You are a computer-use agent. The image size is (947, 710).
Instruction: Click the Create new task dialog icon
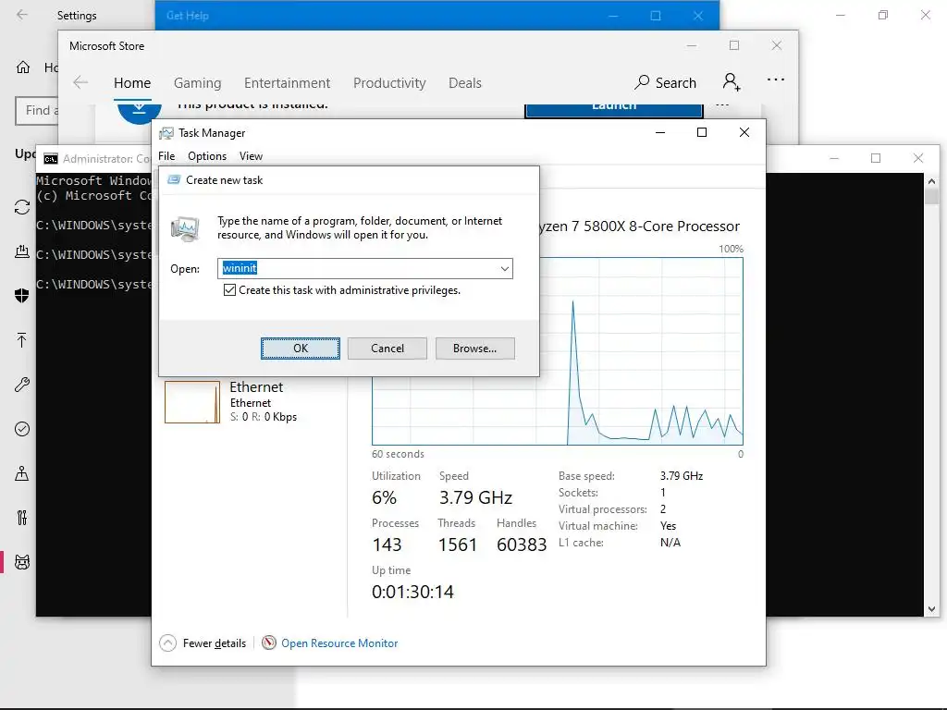pos(174,180)
